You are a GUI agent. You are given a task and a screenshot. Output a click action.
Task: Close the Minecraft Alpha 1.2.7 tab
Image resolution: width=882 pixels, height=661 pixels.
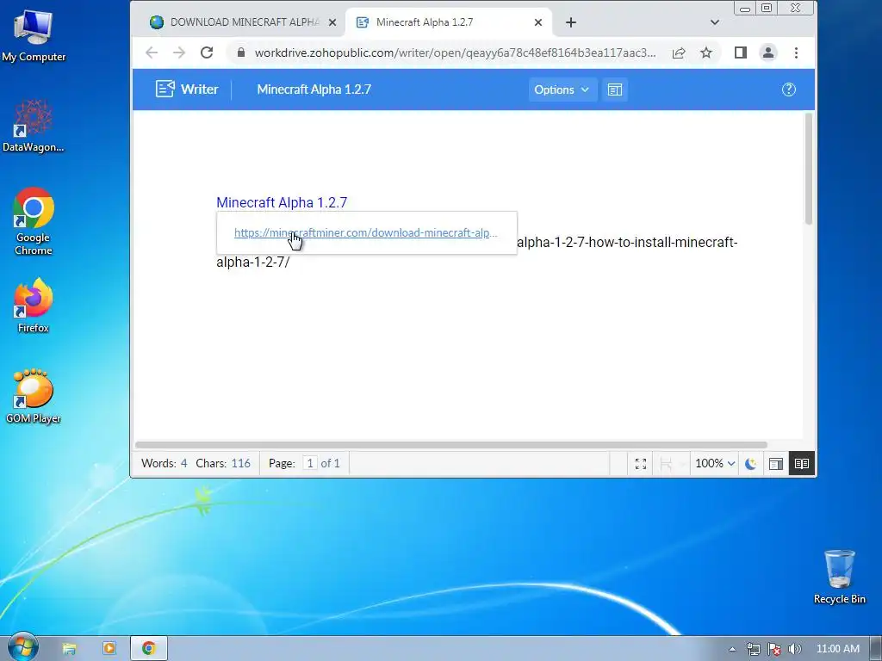point(538,22)
